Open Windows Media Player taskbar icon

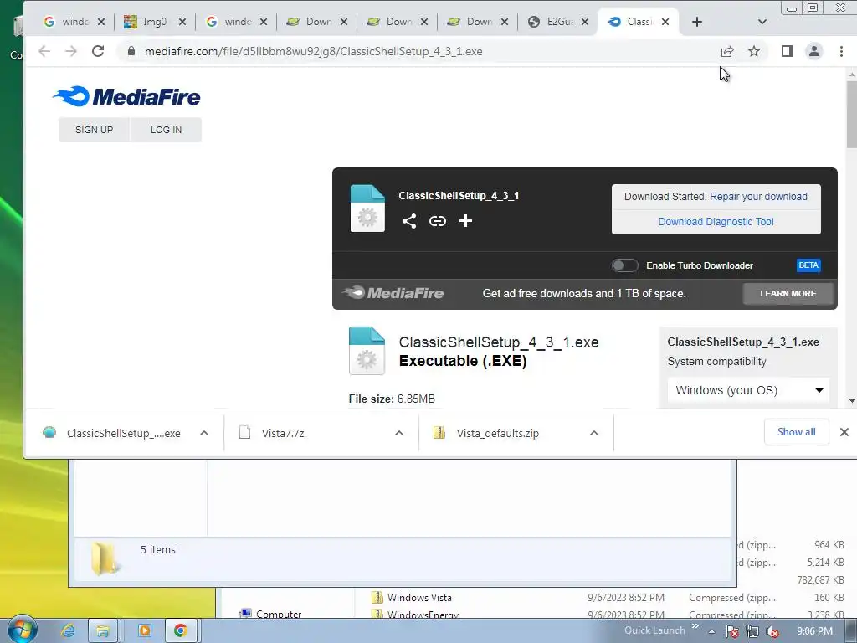click(144, 630)
